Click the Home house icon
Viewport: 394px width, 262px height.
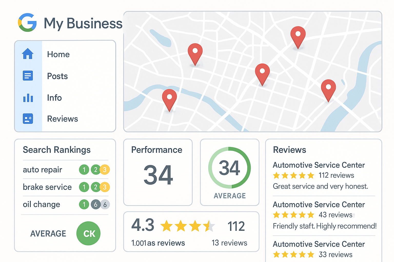click(28, 54)
